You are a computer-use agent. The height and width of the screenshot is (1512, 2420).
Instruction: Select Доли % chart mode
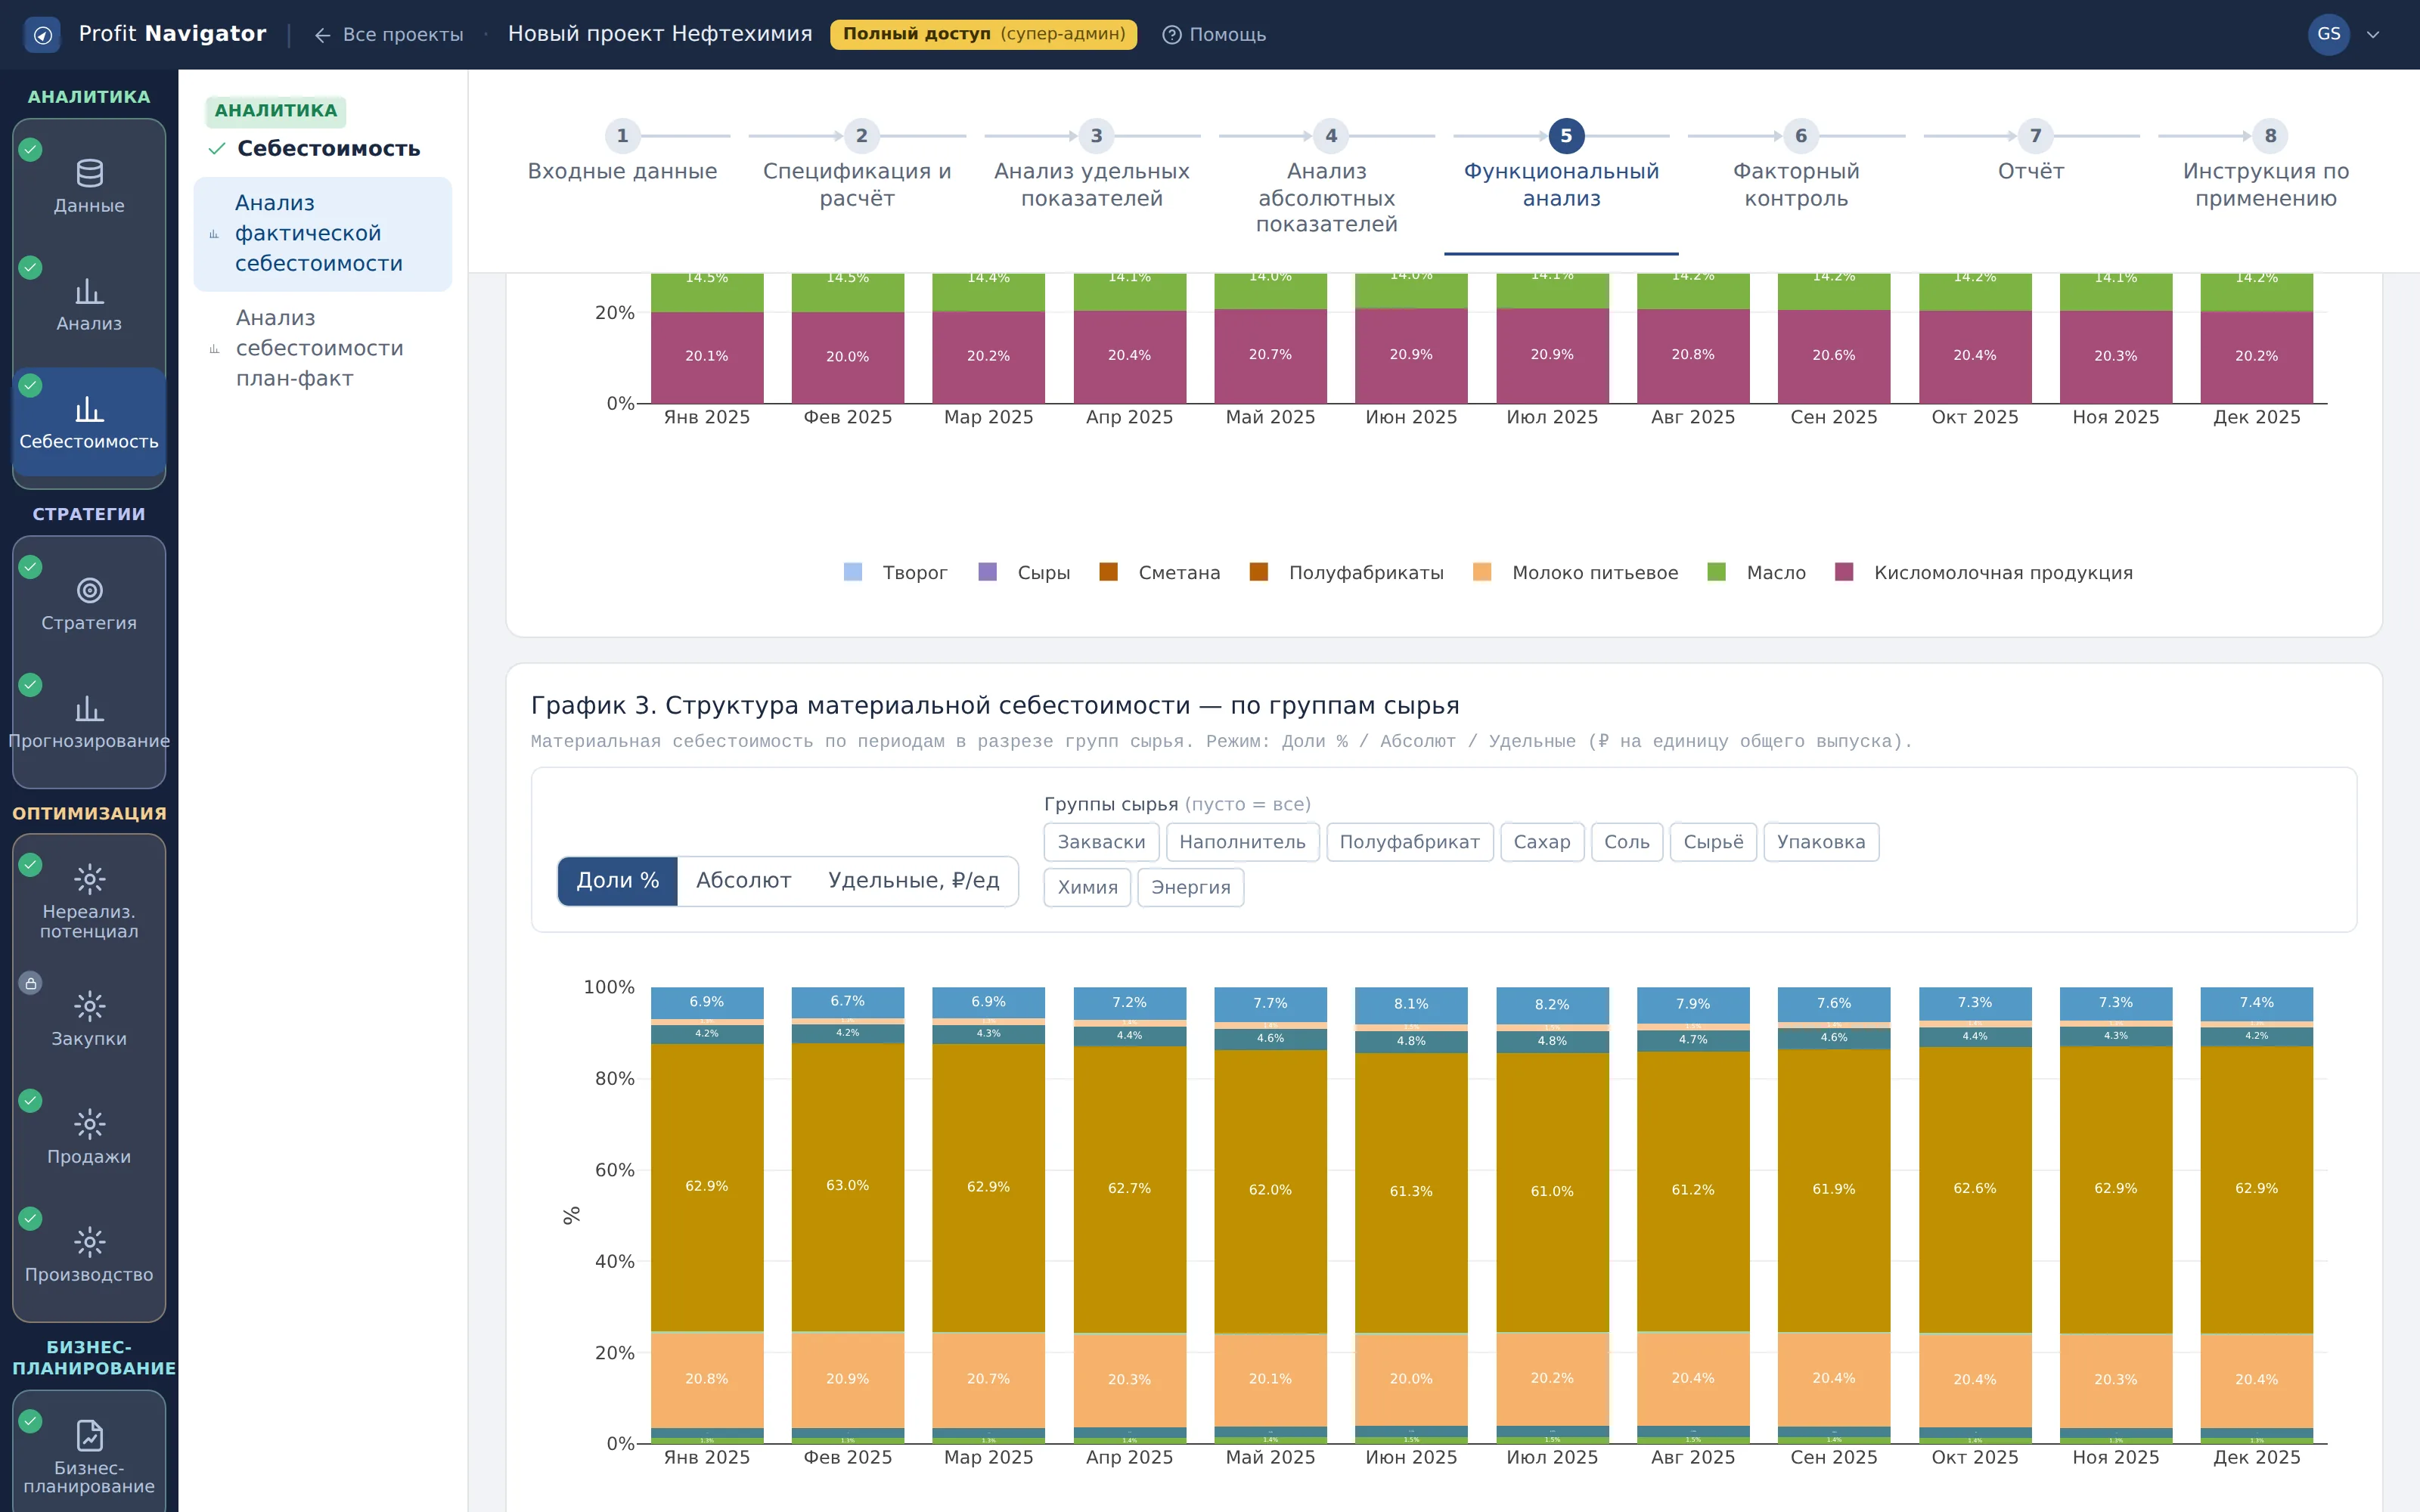(617, 881)
